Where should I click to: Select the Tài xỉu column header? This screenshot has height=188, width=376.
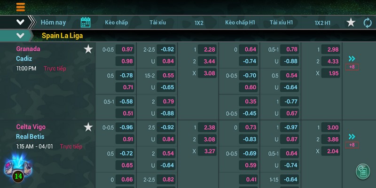coord(158,23)
